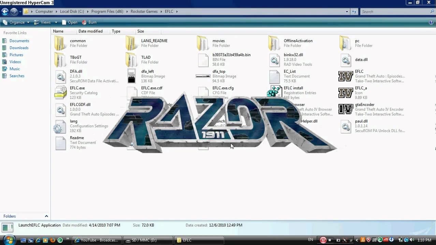Select the Readme text document
The width and height of the screenshot is (436, 245).
pyautogui.click(x=75, y=143)
